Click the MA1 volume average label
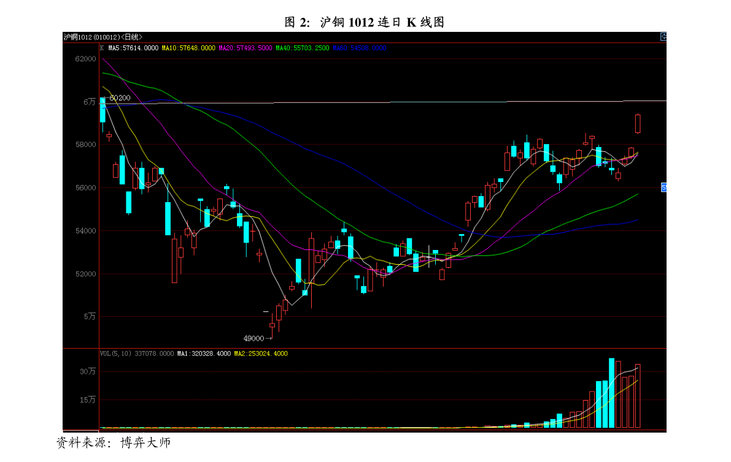This screenshot has height=462, width=731. pyautogui.click(x=204, y=354)
